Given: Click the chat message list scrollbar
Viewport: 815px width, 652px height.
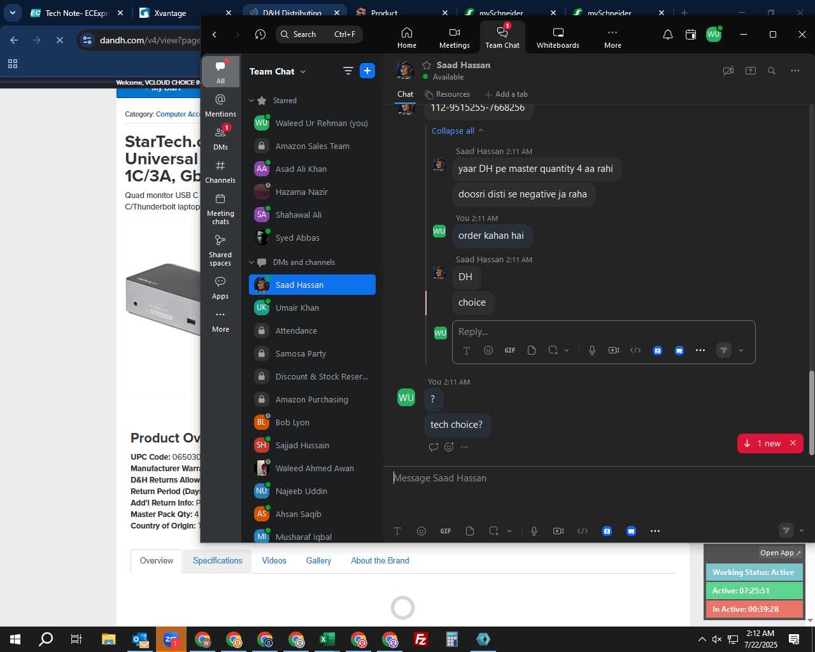Looking at the screenshot, I should [x=812, y=413].
